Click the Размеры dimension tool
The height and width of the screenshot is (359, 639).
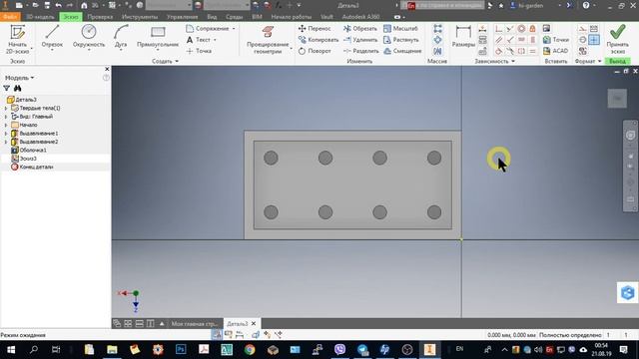point(463,36)
